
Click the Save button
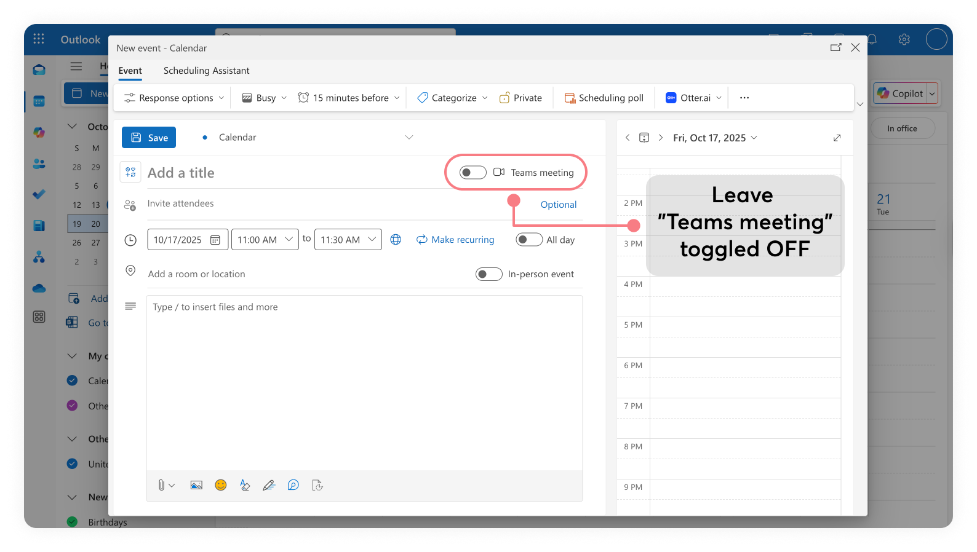coord(149,138)
